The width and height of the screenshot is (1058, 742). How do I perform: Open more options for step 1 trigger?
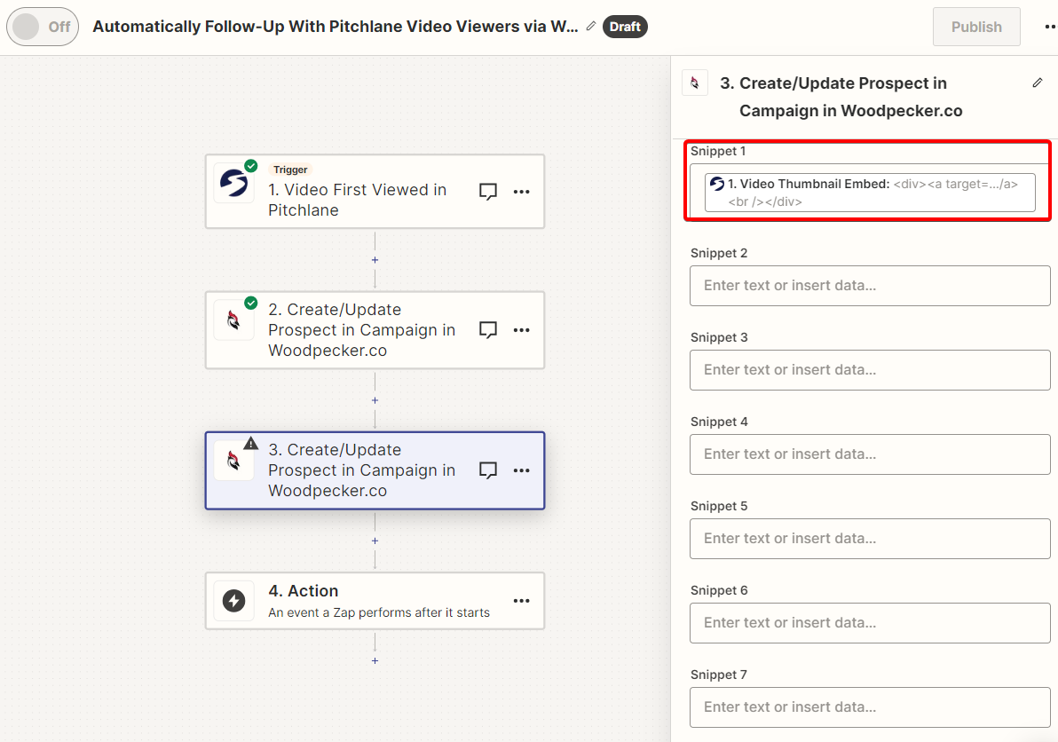pos(522,192)
